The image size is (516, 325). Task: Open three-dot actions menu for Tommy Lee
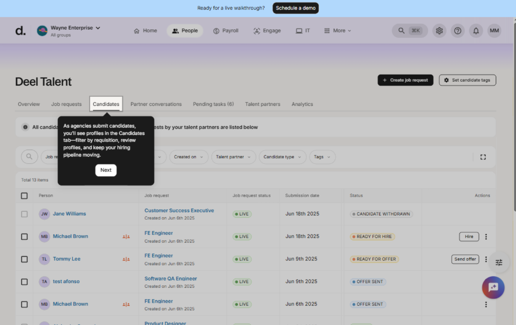pyautogui.click(x=486, y=259)
